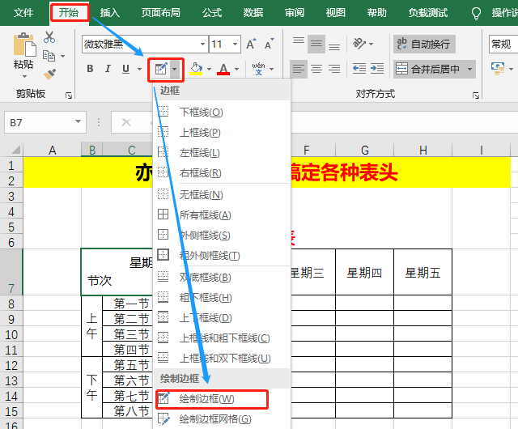Click the Cut scissors icon
The image size is (518, 429).
click(x=49, y=37)
